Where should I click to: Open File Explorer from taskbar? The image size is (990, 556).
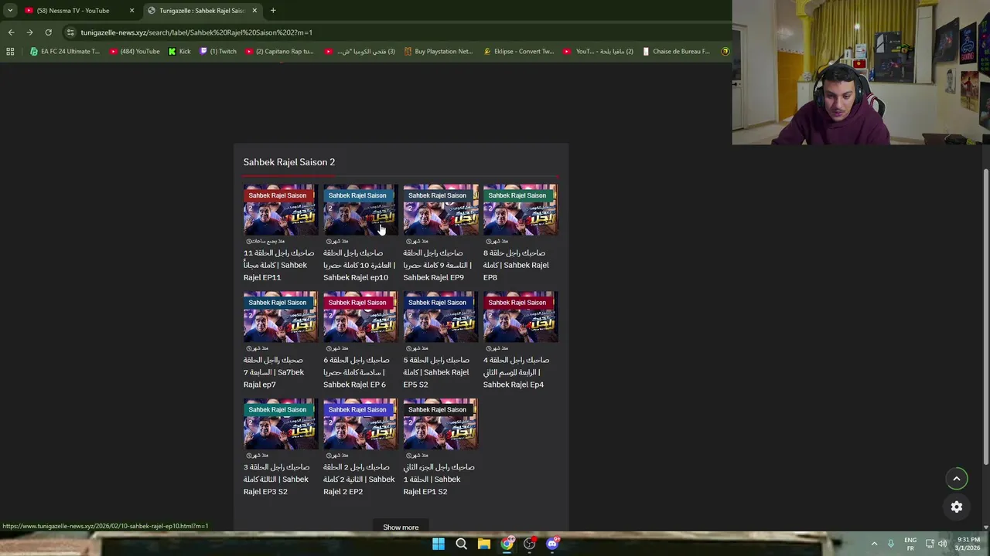pos(484,544)
